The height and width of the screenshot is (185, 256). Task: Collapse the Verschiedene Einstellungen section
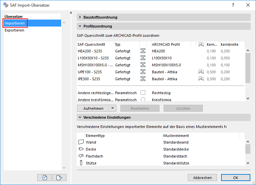click(80, 117)
